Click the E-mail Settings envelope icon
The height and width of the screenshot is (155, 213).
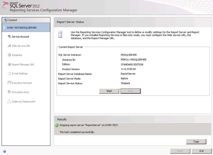click(x=9, y=74)
